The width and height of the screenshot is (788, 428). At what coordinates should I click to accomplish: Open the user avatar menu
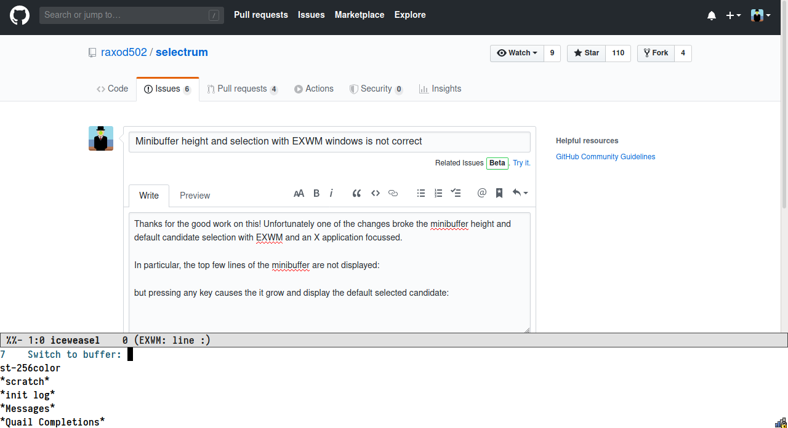pyautogui.click(x=761, y=15)
